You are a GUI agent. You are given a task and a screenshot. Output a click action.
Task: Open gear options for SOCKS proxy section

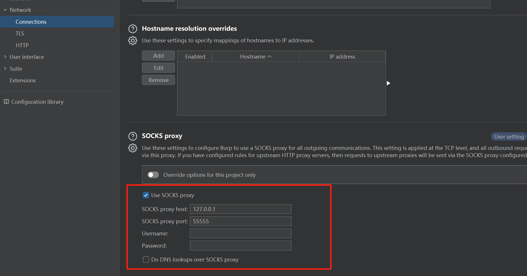point(133,148)
